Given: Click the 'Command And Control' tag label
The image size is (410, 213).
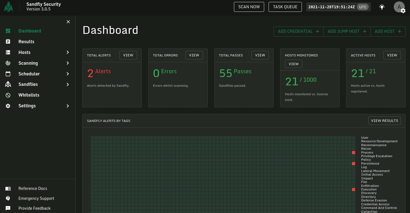Looking at the screenshot, I should pos(379,208).
